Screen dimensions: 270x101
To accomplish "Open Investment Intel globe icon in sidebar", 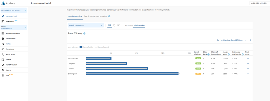I will pos(3,16).
